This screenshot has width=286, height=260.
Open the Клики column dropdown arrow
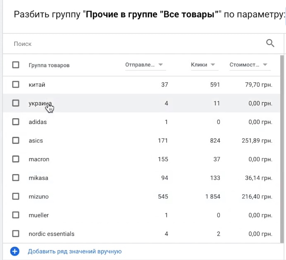pyautogui.click(x=213, y=64)
